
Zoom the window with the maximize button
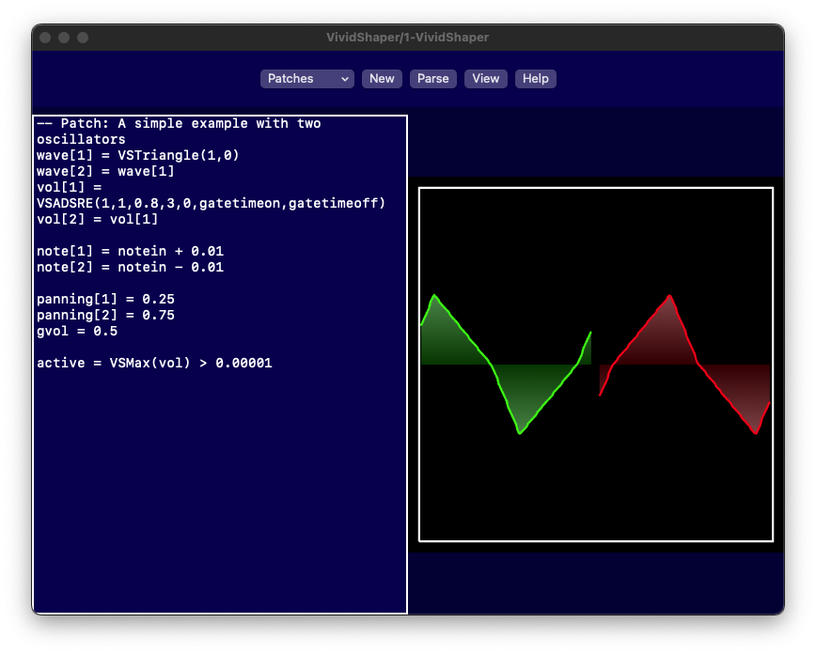coord(83,38)
